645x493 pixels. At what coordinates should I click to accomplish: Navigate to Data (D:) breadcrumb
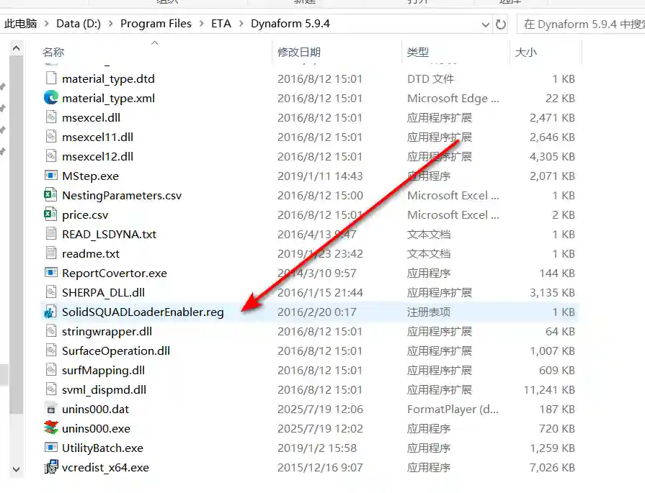click(78, 24)
